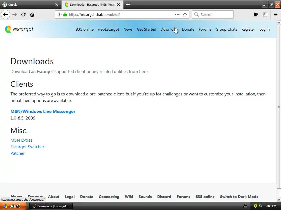The width and height of the screenshot is (281, 210).
Task: Click the network connection tray icon
Action: click(x=260, y=206)
